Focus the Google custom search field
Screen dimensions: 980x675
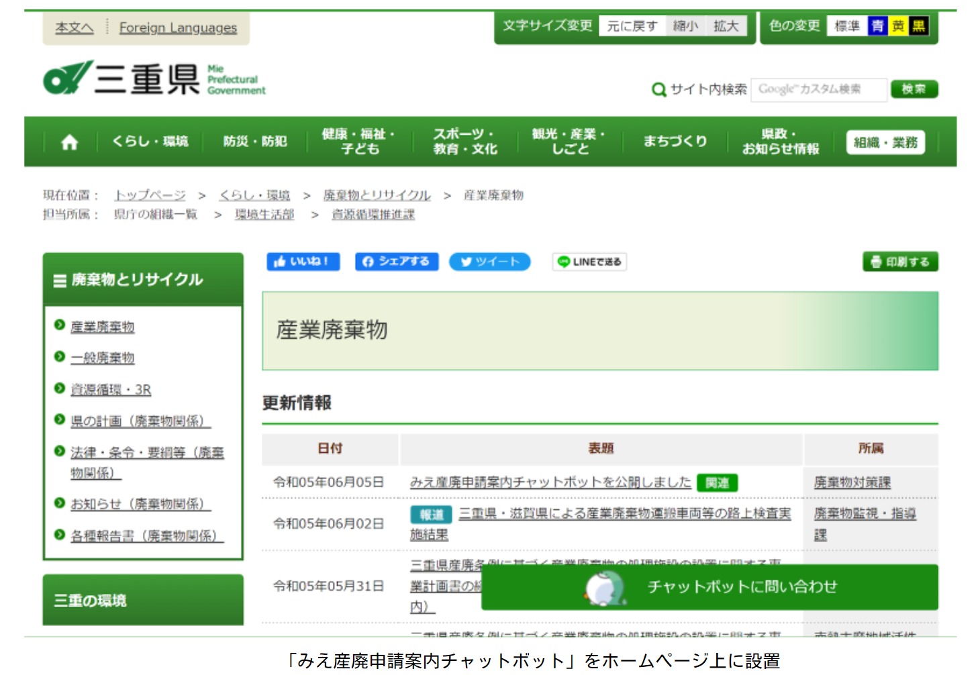tap(819, 89)
